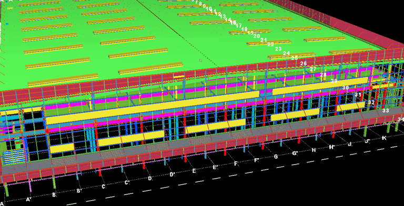Click grid line number '18'
Image resolution: width=404 pixels, height=206 pixels.
tap(244, 29)
